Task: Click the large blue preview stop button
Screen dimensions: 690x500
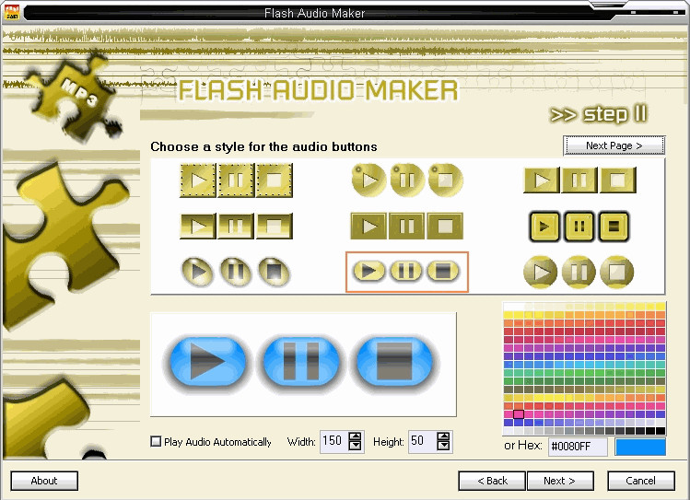Action: tap(394, 362)
